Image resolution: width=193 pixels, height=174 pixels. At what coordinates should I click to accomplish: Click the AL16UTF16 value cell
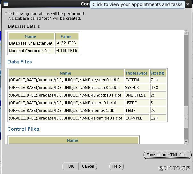coord(67,51)
